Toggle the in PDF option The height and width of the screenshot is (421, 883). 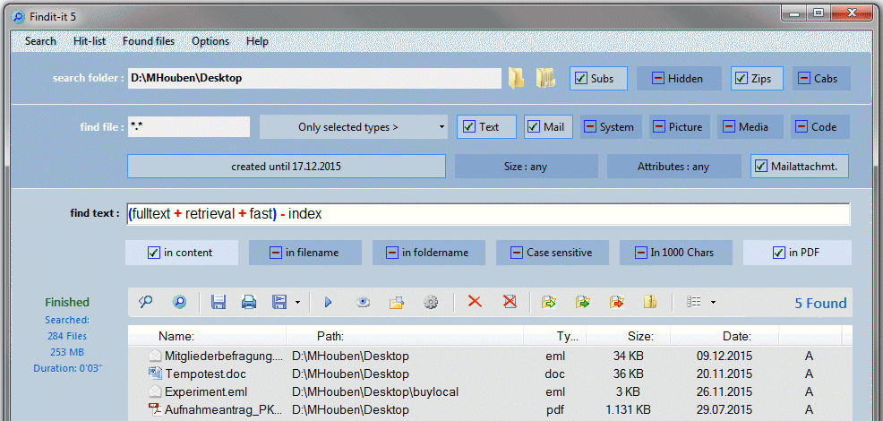[x=797, y=253]
